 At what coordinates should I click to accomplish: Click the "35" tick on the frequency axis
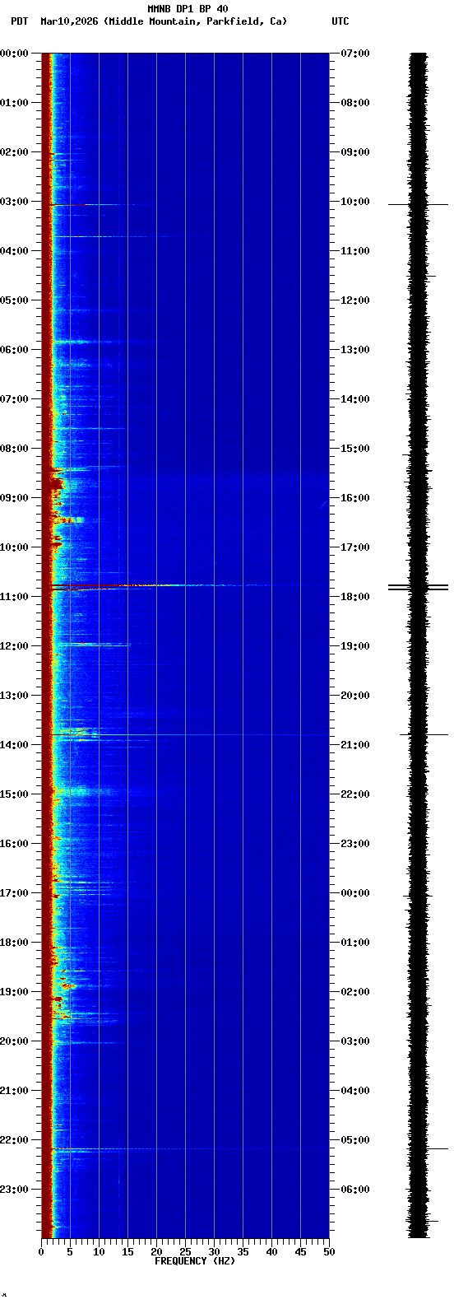point(243,1252)
